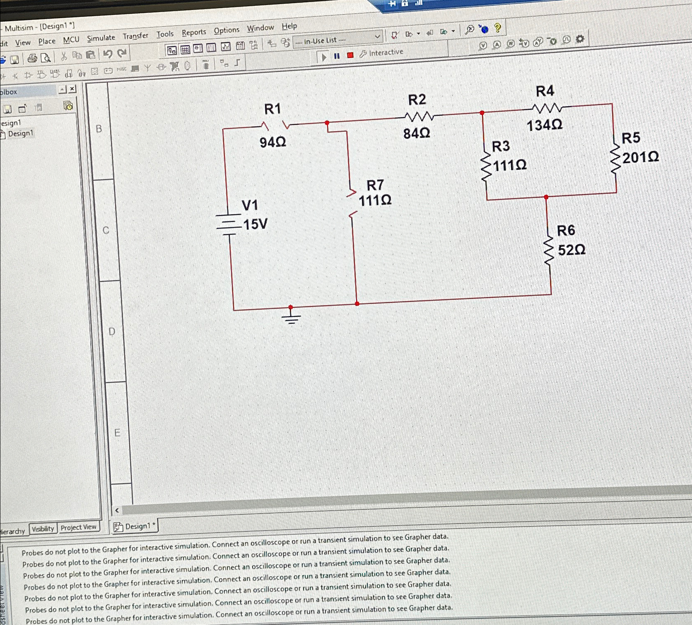The width and height of the screenshot is (692, 625).
Task: Open the Reports menu
Action: pyautogui.click(x=194, y=32)
